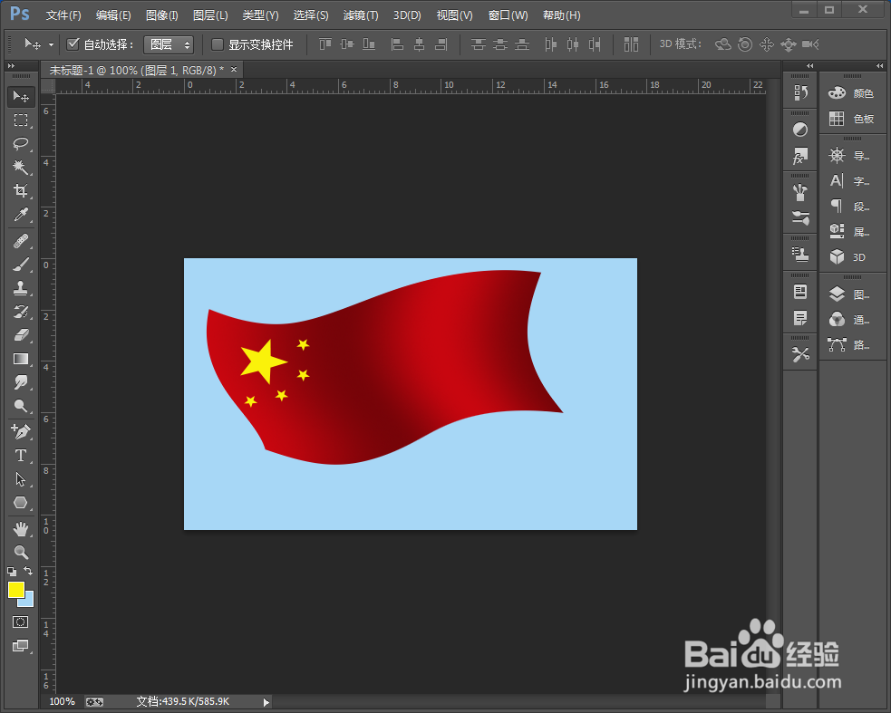The width and height of the screenshot is (891, 713).
Task: Open the 编辑(E) menu
Action: coord(113,15)
